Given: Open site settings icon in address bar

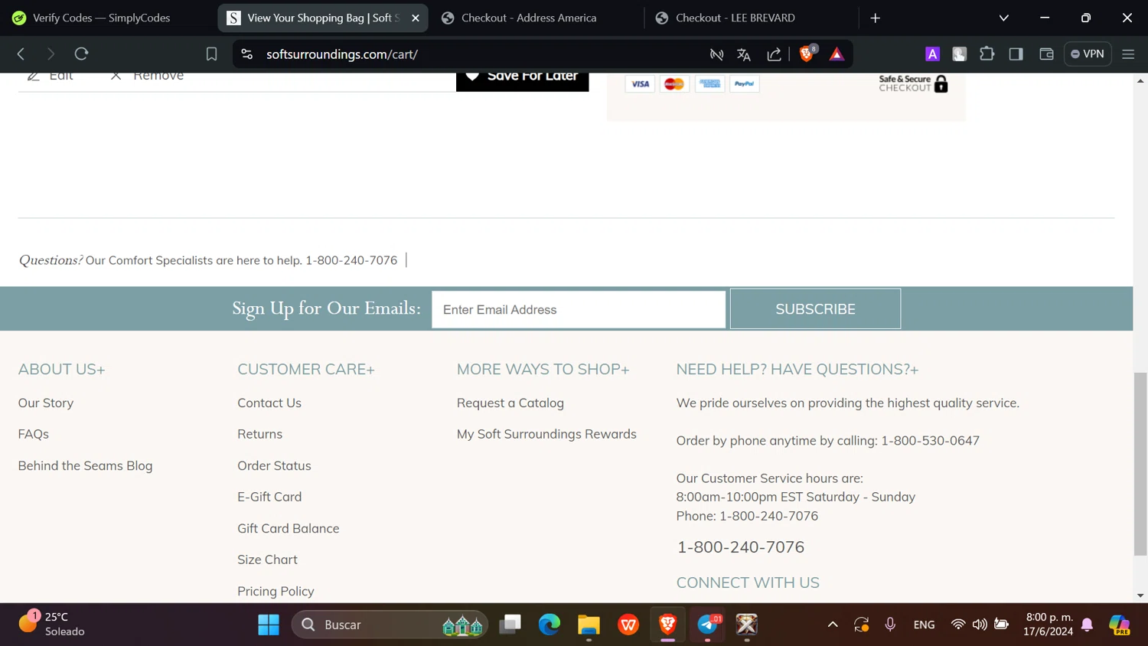Looking at the screenshot, I should coord(246,54).
